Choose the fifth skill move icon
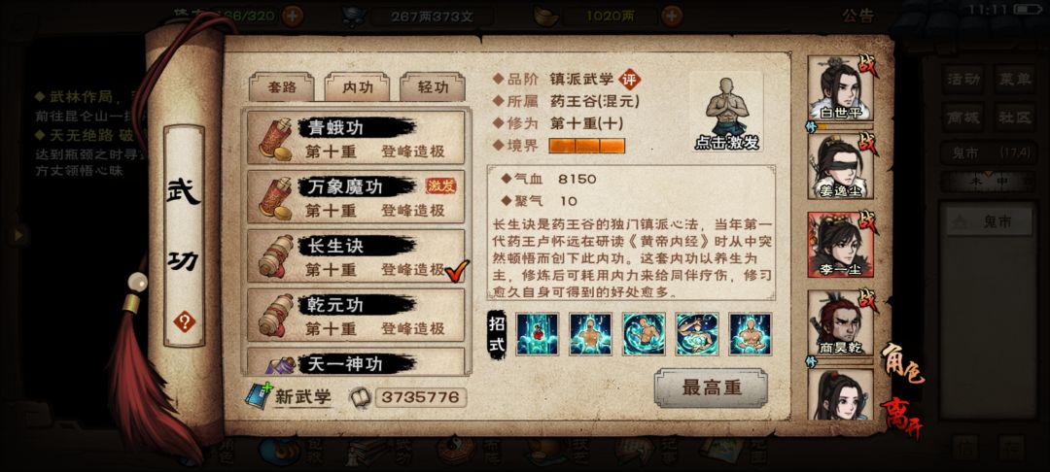The height and width of the screenshot is (472, 1050). coord(750,334)
